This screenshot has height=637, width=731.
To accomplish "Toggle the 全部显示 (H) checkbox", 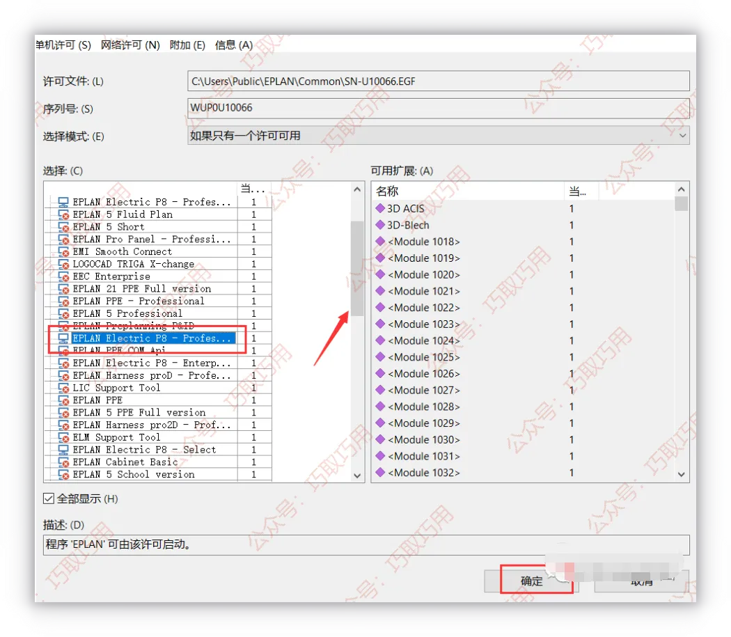I will click(x=49, y=498).
